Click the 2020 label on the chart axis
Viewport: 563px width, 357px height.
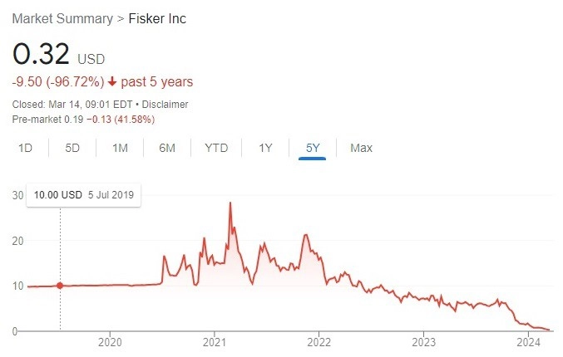point(110,342)
